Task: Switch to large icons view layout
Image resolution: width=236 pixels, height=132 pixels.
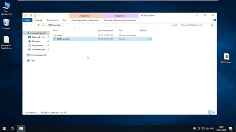Action: [214, 113]
